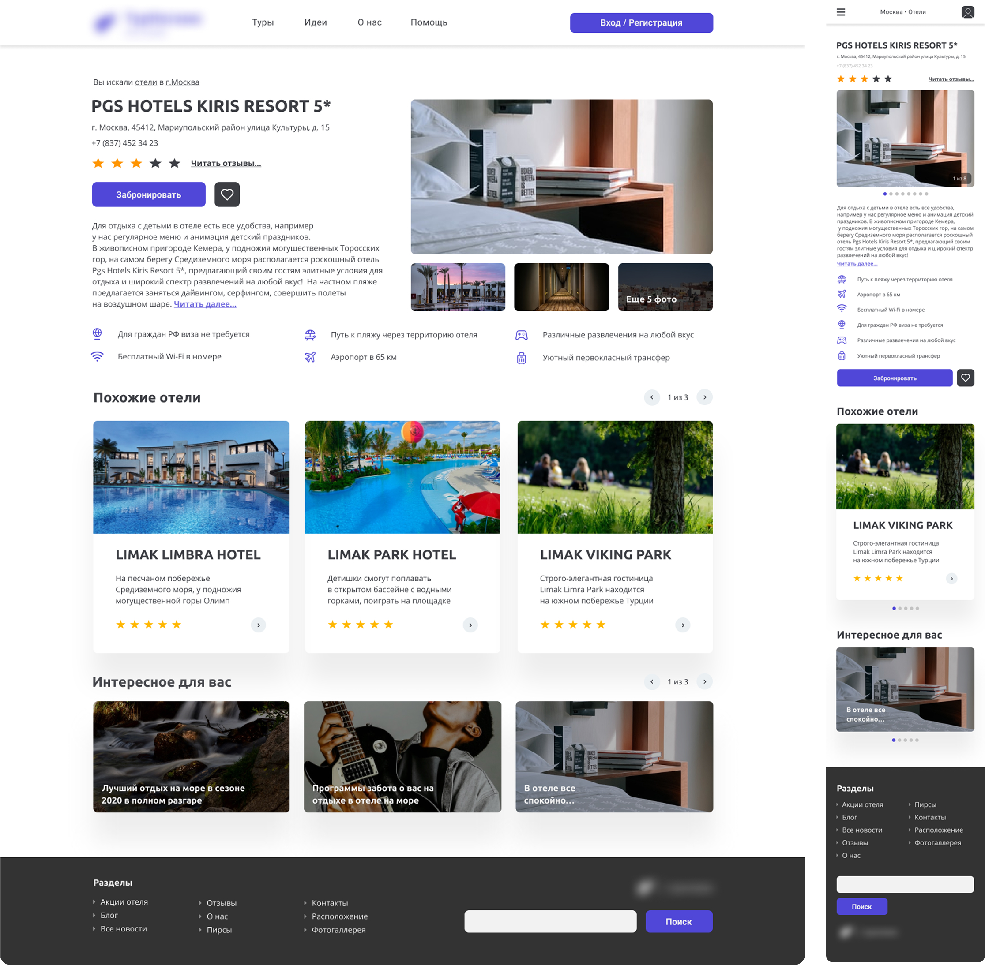985x965 pixels.
Task: Click mobile footer search input field
Action: coord(905,884)
